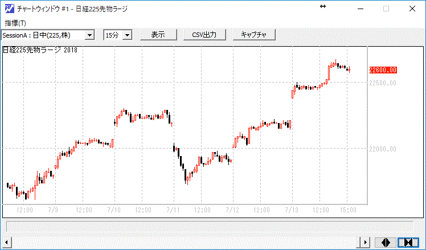Image resolution: width=426 pixels, height=250 pixels.
Task: Click the 7/13 date axis label
Action: point(292,210)
